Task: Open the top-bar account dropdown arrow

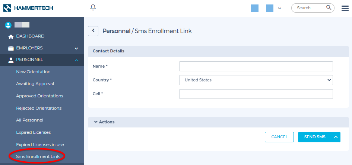Action: click(280, 8)
